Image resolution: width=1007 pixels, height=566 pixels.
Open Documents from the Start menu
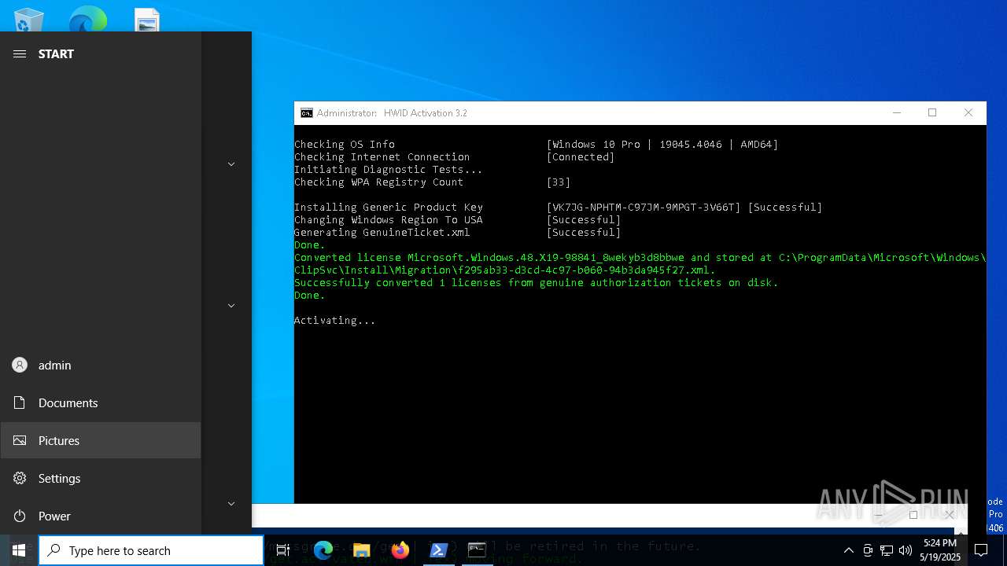(x=101, y=402)
